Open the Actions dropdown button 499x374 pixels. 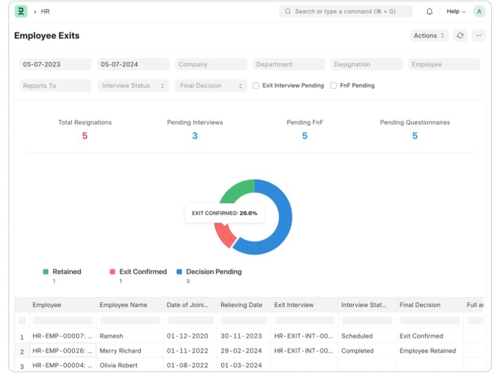coord(429,36)
